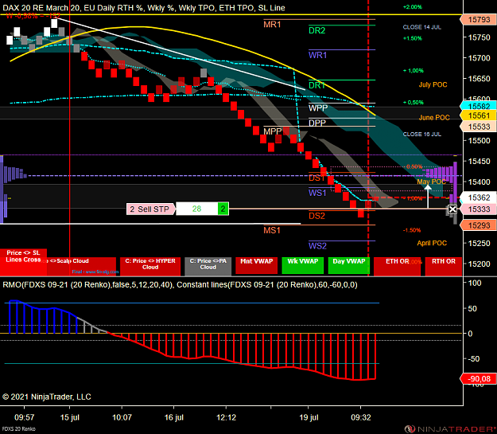Viewport: 497px width, 434px height.
Task: Click the CLOSE 16 JUL label
Action: pyautogui.click(x=422, y=135)
